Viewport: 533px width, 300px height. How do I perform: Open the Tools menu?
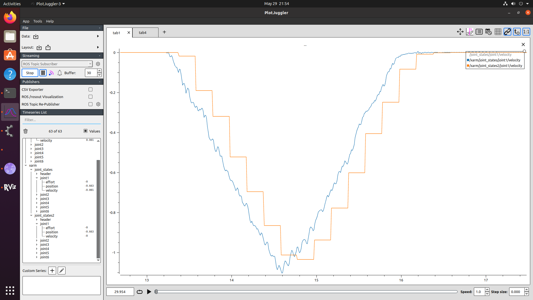37,21
